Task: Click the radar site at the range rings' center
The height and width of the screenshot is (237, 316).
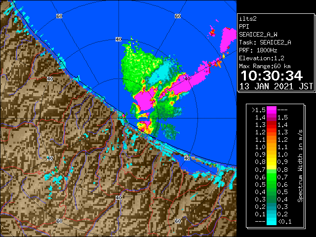Action: coord(118,118)
